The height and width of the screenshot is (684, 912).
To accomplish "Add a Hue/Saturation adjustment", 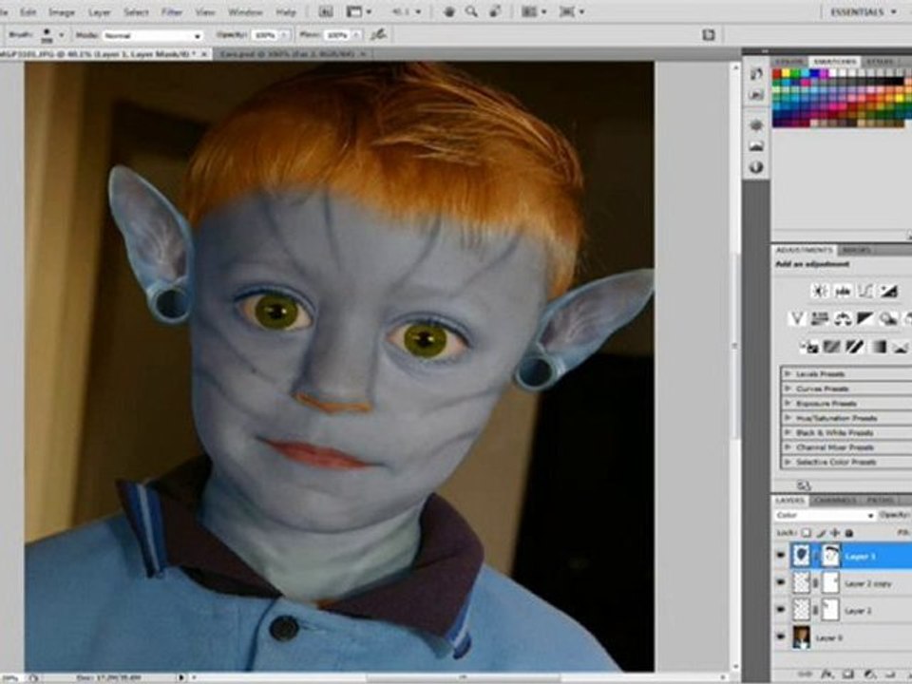I will (820, 318).
